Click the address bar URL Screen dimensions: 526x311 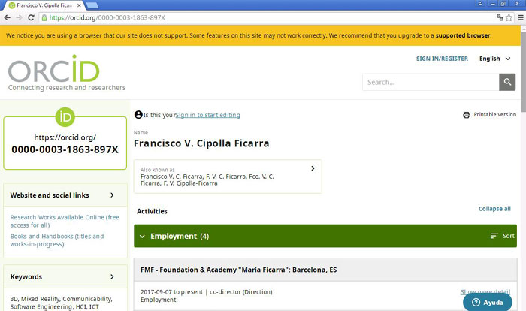coord(107,17)
